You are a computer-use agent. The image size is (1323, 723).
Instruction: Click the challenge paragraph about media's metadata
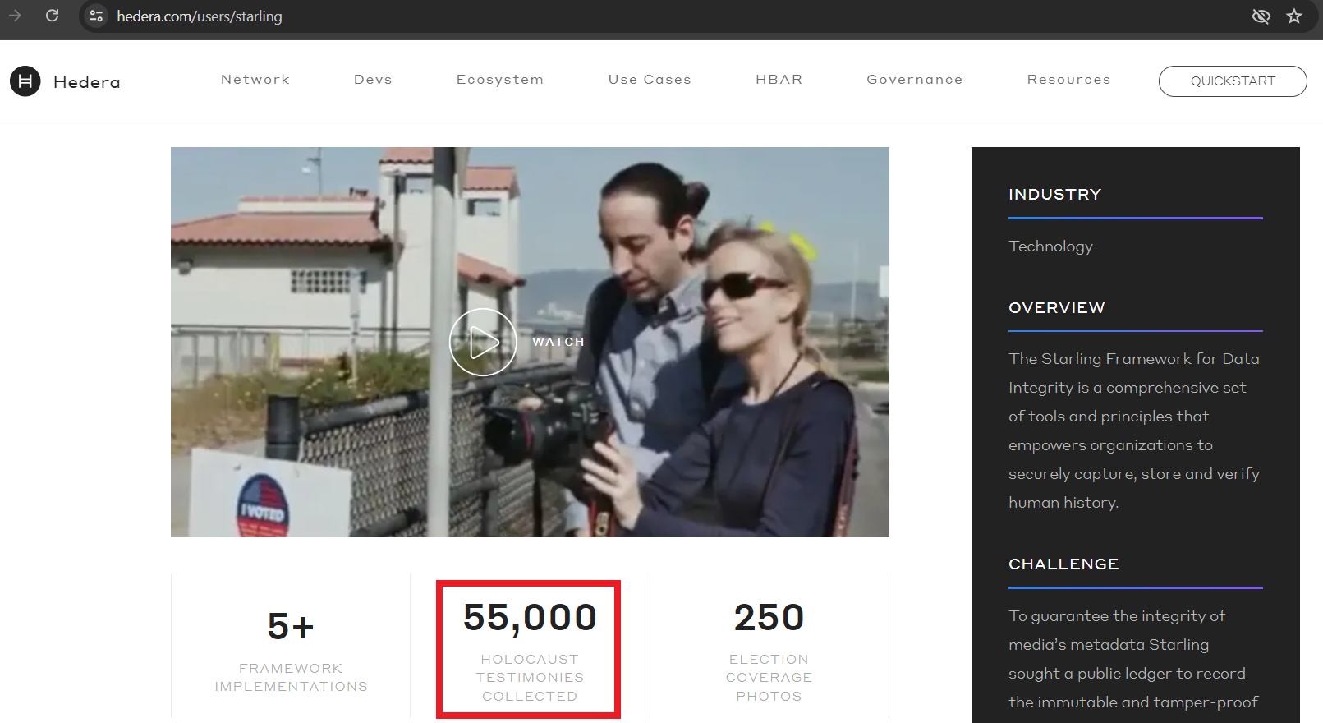(1133, 659)
